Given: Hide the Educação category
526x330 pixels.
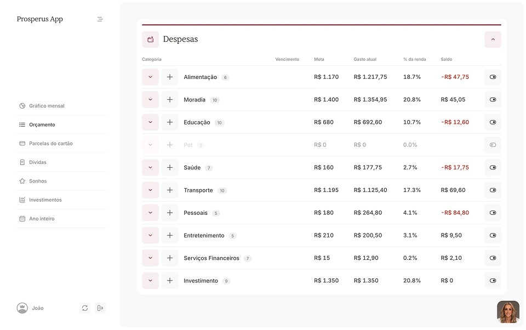Looking at the screenshot, I should [493, 122].
